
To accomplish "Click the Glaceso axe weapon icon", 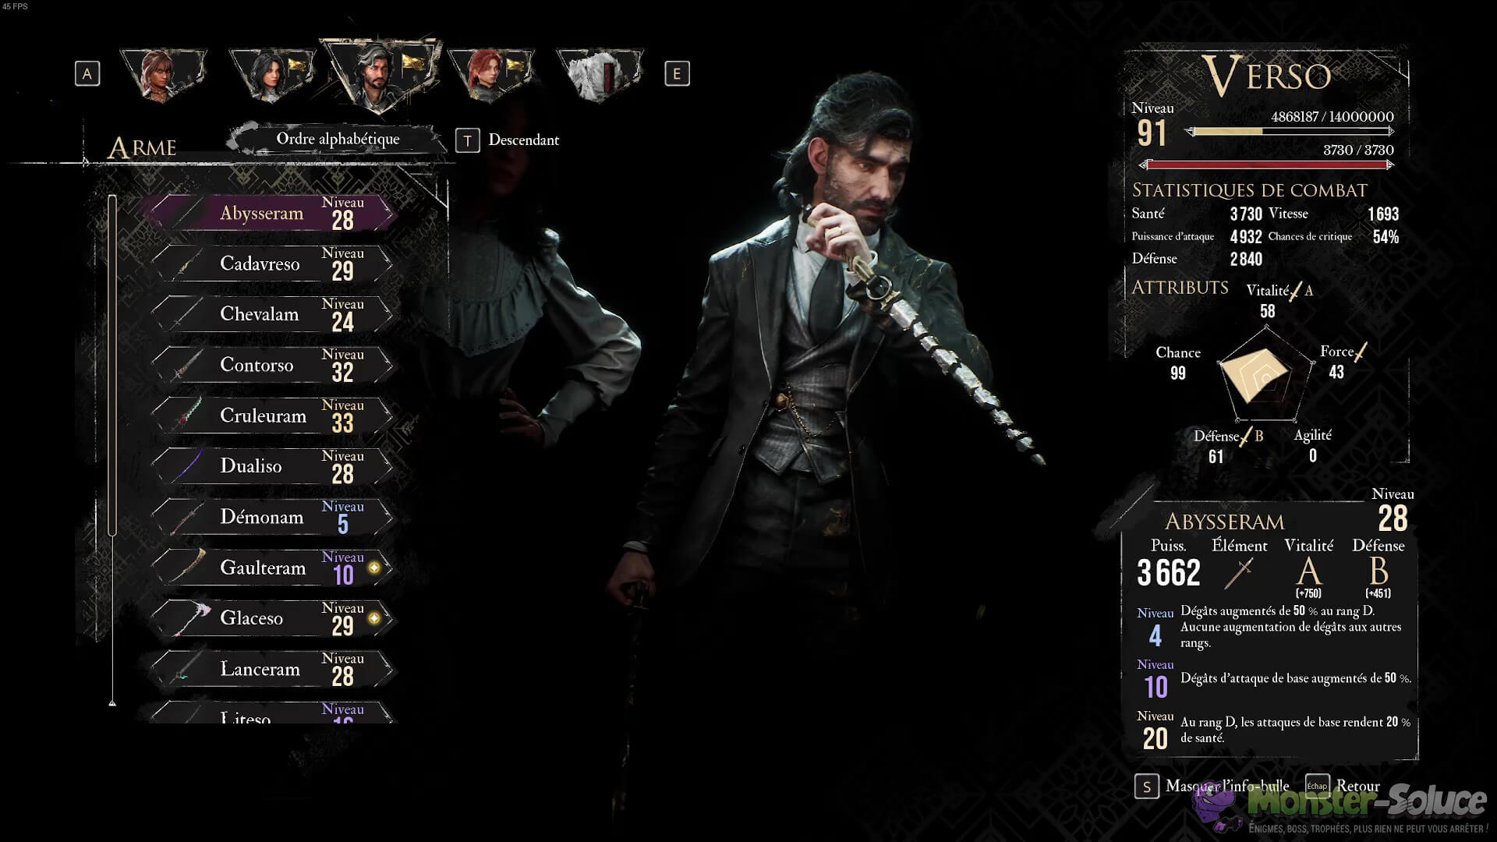I will click(x=189, y=617).
